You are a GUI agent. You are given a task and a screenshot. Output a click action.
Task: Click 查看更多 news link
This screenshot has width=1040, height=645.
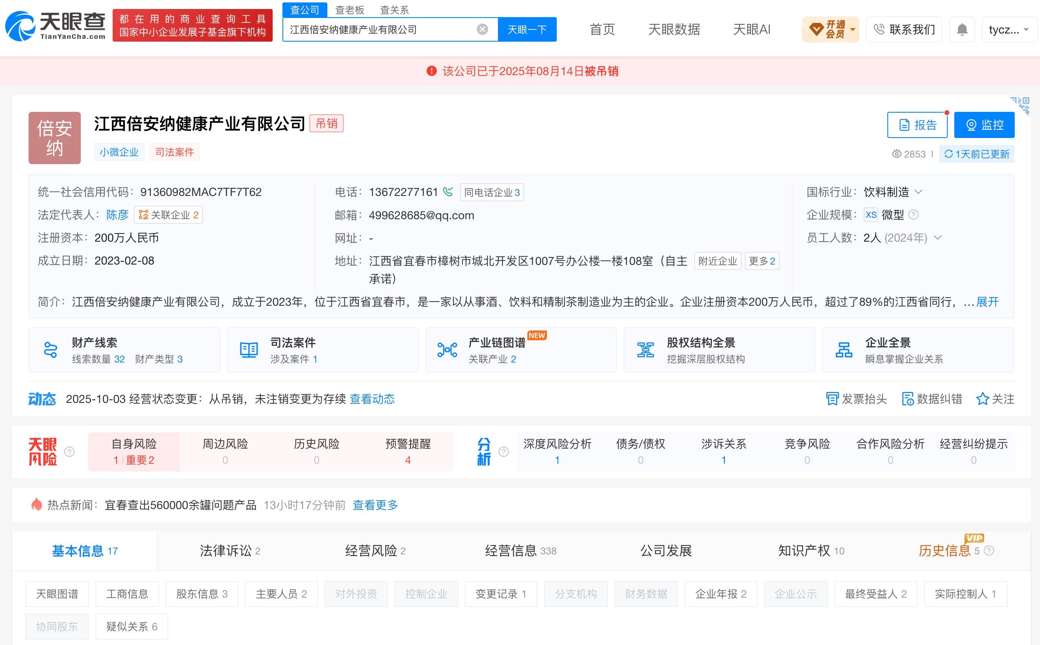(375, 505)
